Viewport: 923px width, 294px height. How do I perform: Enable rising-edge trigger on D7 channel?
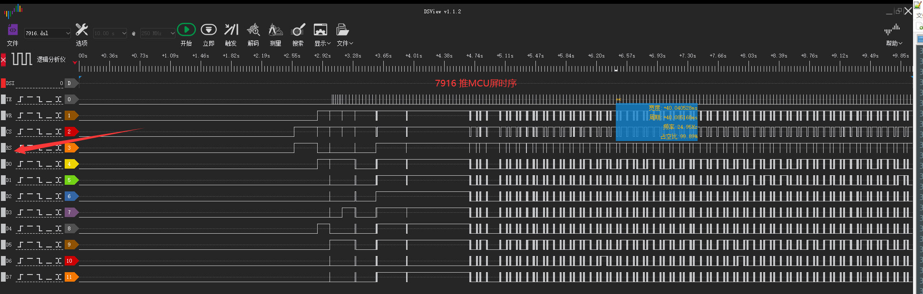click(x=21, y=277)
